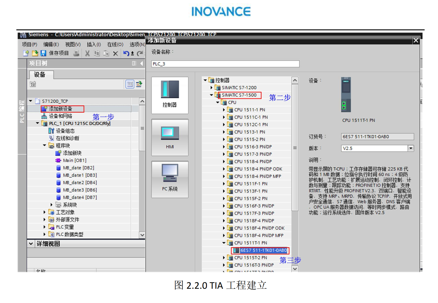This screenshot has height=303, width=438.
Task: Expand the 工艺对象 folder
Action: (x=45, y=212)
